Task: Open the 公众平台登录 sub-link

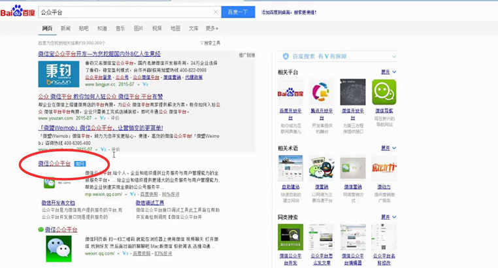Action: 99,78
